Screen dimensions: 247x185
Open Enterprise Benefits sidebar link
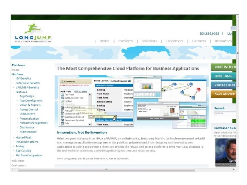pyautogui.click(x=28, y=83)
